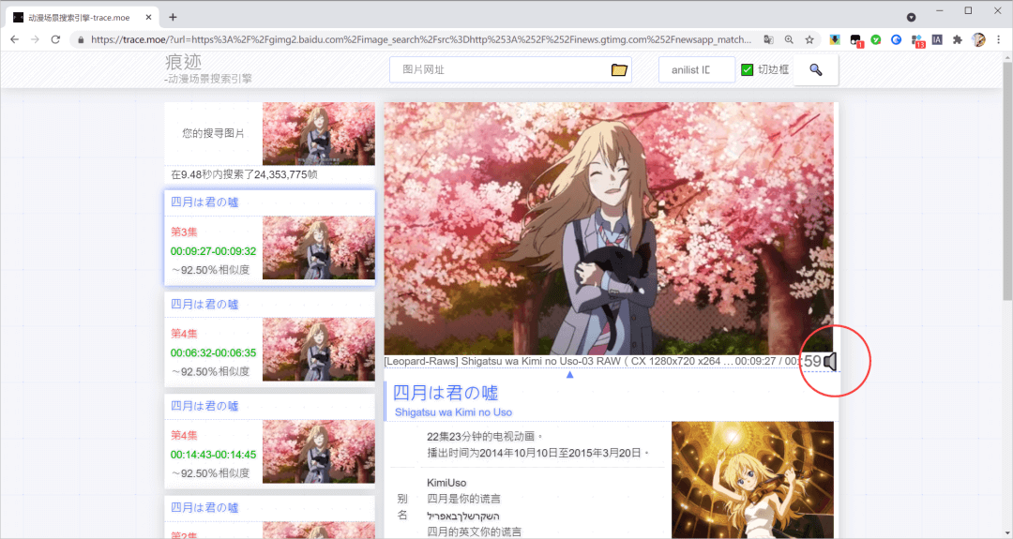Open the blue circular extension icon
This screenshot has width=1013, height=539.
tap(896, 39)
